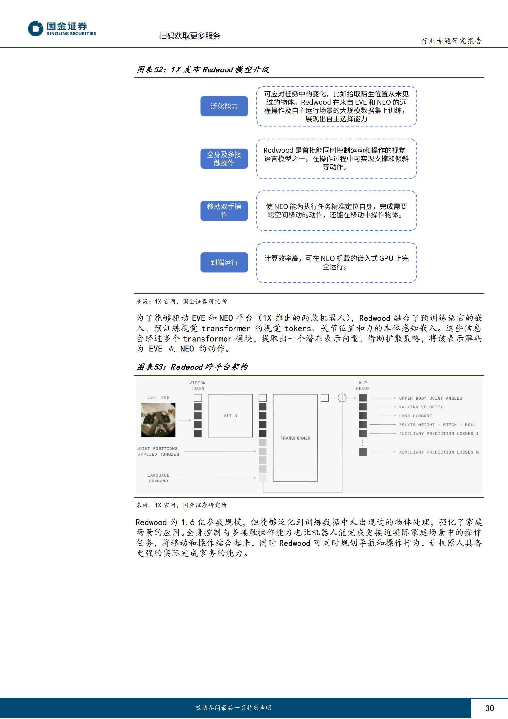The width and height of the screenshot is (508, 719).
Task: Click the TRANSFORMER block in diagram
Action: coord(295,438)
